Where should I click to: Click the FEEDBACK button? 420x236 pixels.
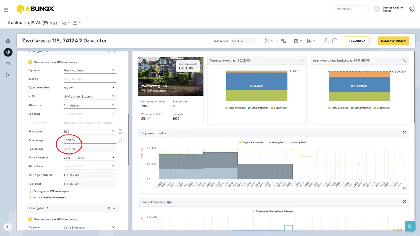pyautogui.click(x=357, y=41)
